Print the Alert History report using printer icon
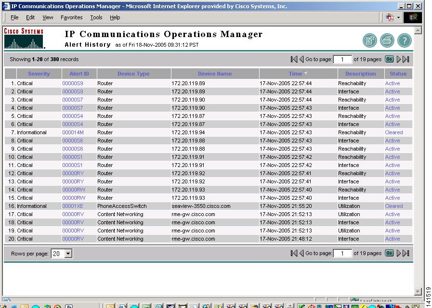Viewport: 432px width, 308px height. (x=387, y=40)
